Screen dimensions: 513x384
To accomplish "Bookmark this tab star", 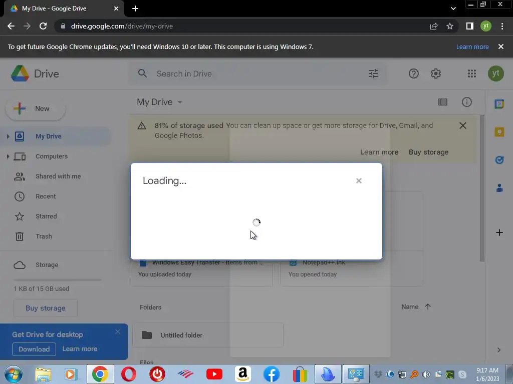I will (x=450, y=26).
